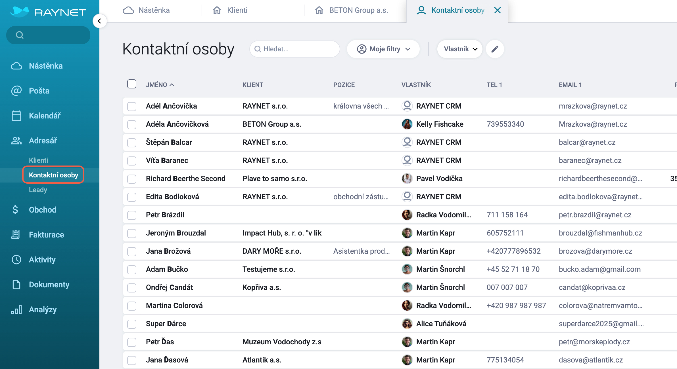
Task: Select Kontaktní osoby in sidebar submenu
Action: pyautogui.click(x=53, y=175)
